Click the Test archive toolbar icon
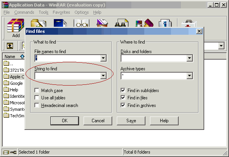The height and width of the screenshot is (157, 229). click(60, 23)
